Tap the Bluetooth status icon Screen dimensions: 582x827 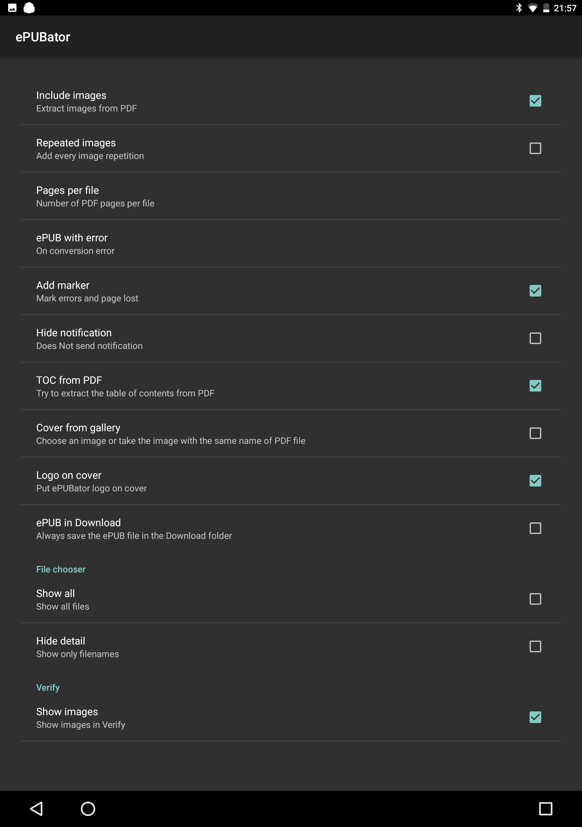519,8
